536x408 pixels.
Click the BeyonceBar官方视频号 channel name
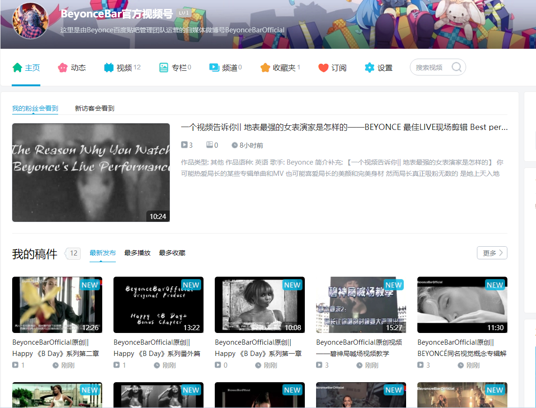coord(117,14)
